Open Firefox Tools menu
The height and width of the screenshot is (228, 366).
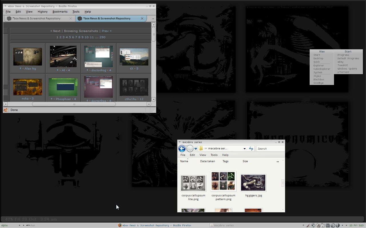pyautogui.click(x=76, y=12)
